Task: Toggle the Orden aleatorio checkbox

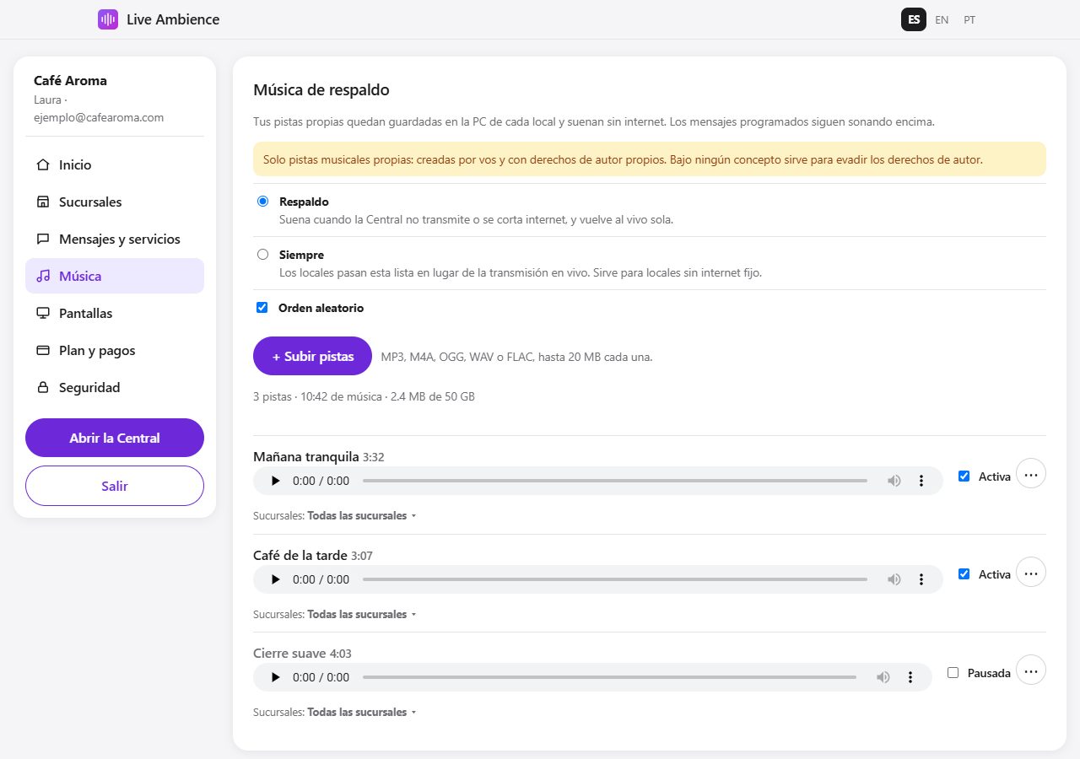Action: click(262, 308)
